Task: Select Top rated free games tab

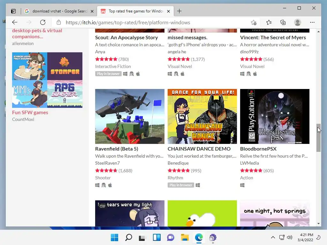Action: click(135, 11)
